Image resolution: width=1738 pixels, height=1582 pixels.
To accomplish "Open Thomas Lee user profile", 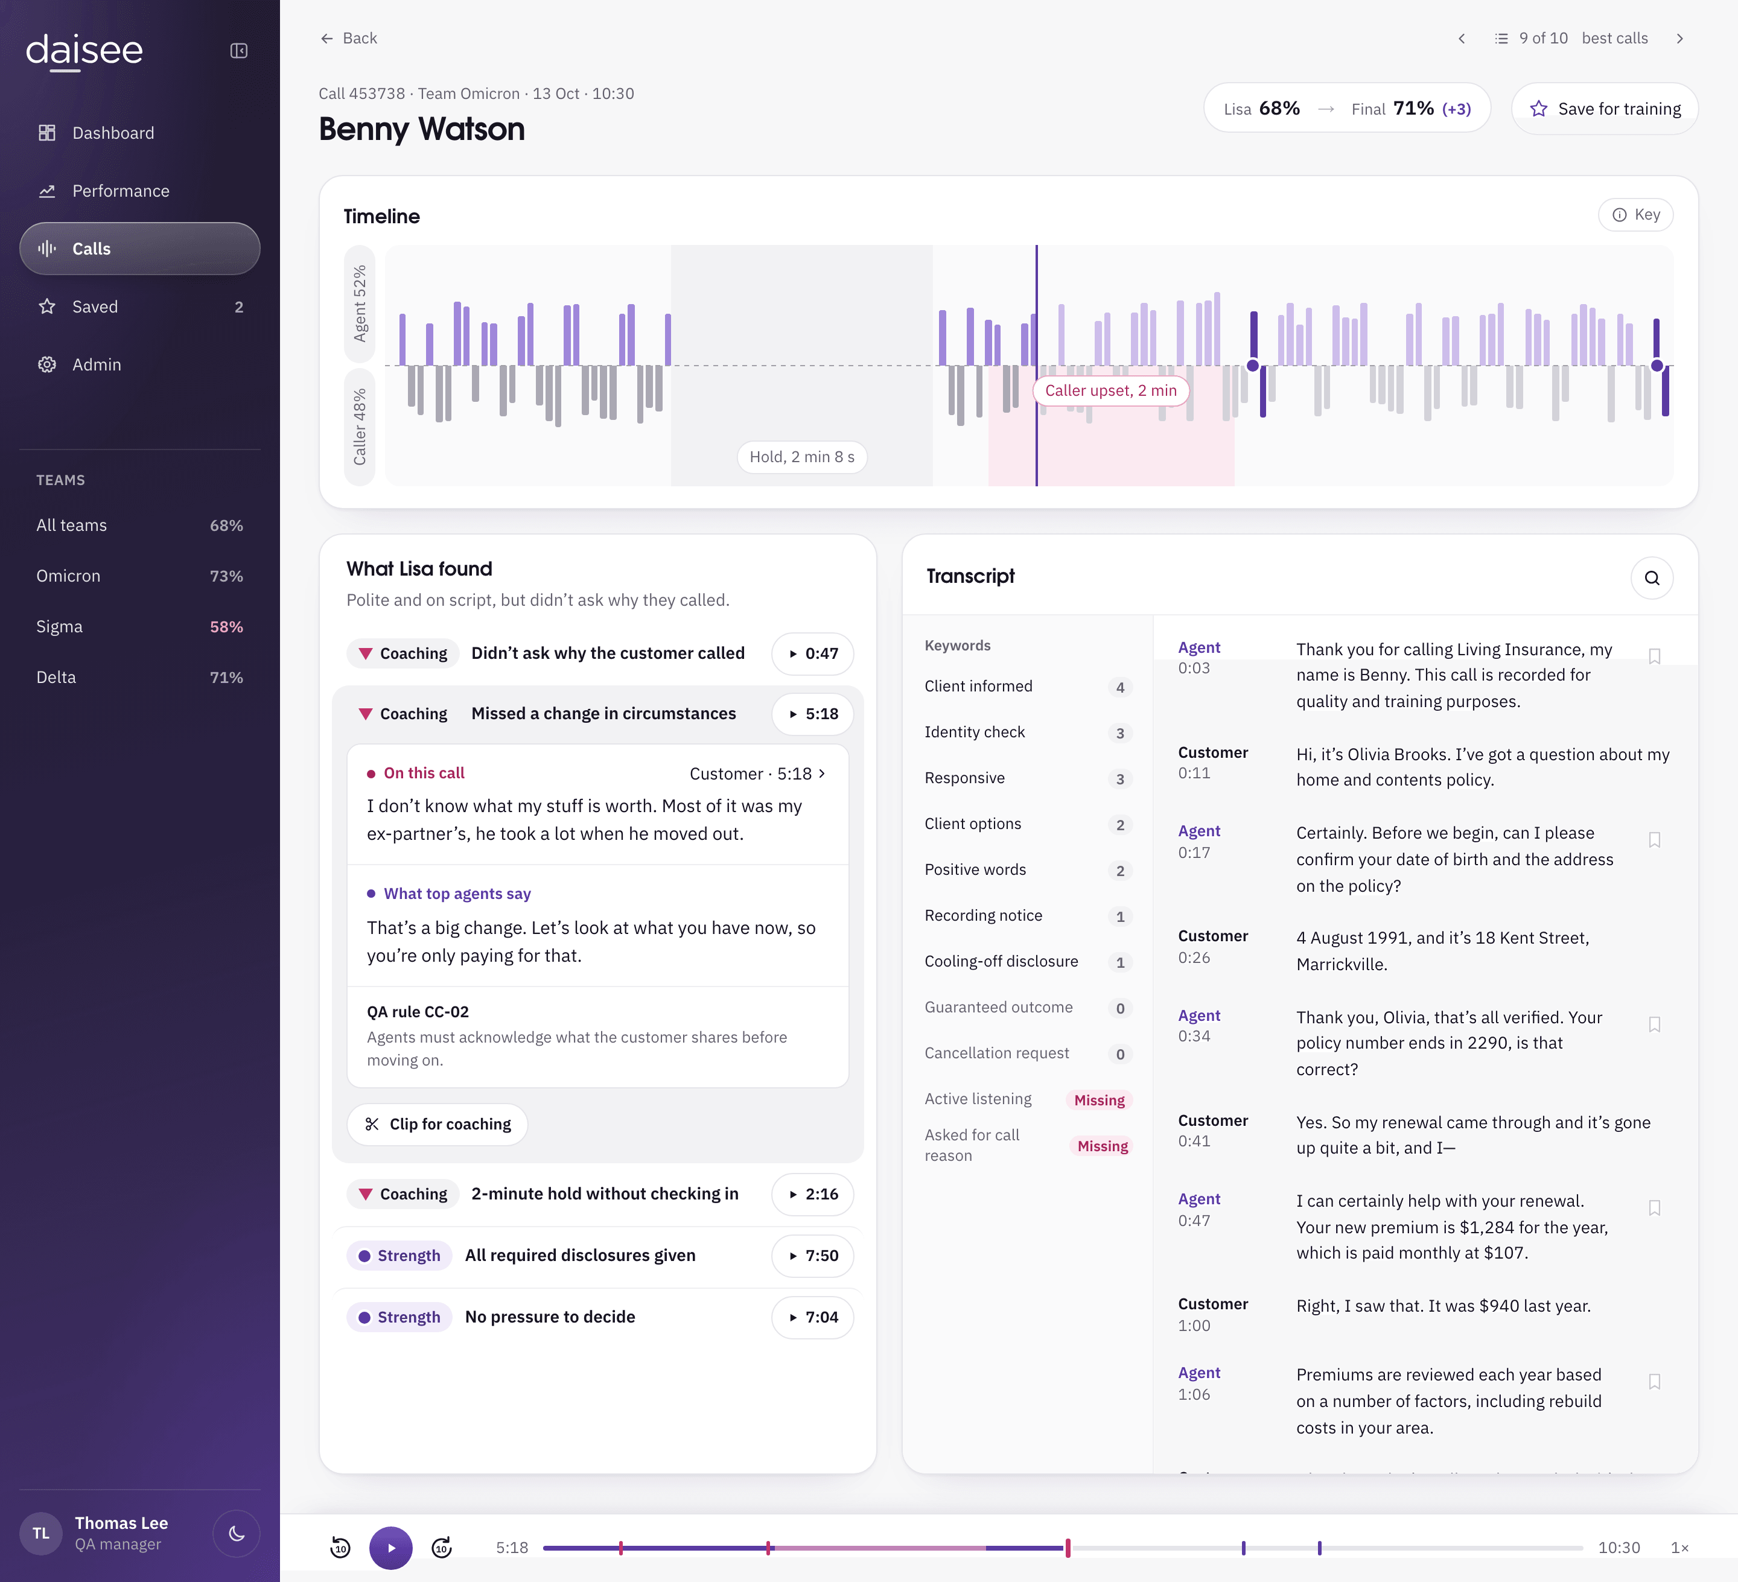I will 95,1534.
